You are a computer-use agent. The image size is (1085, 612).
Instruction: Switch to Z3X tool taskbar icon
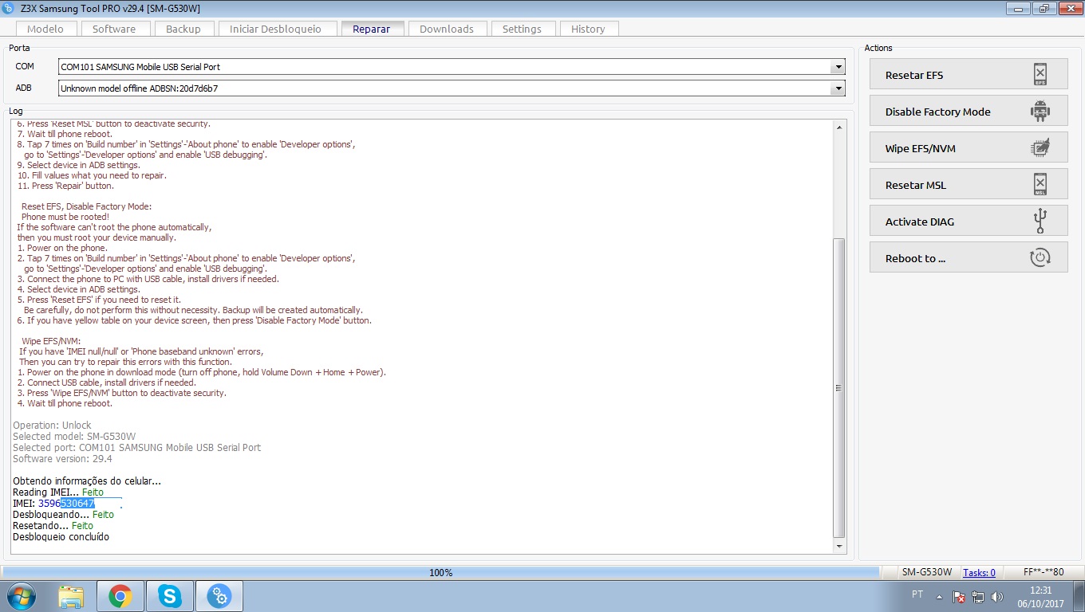pyautogui.click(x=219, y=596)
